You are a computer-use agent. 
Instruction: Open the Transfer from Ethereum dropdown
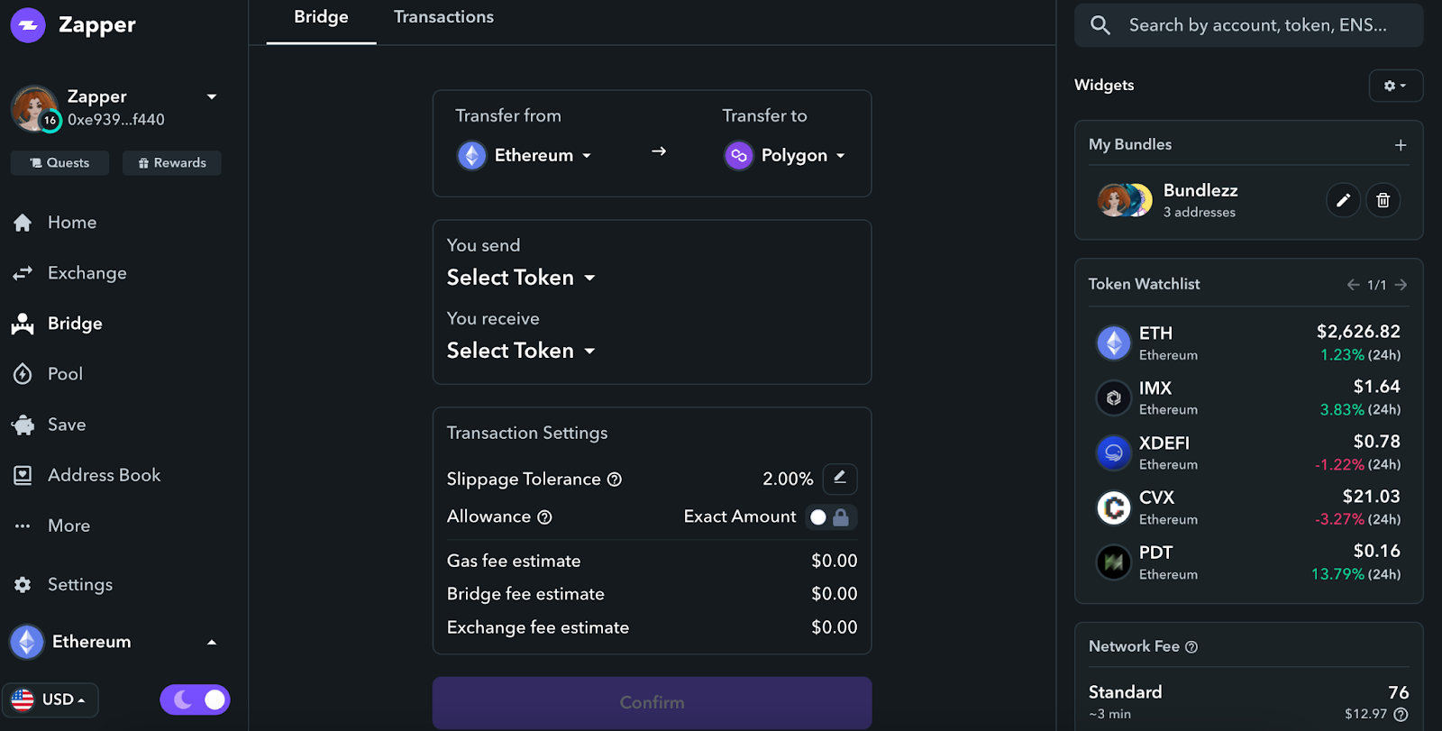[525, 156]
